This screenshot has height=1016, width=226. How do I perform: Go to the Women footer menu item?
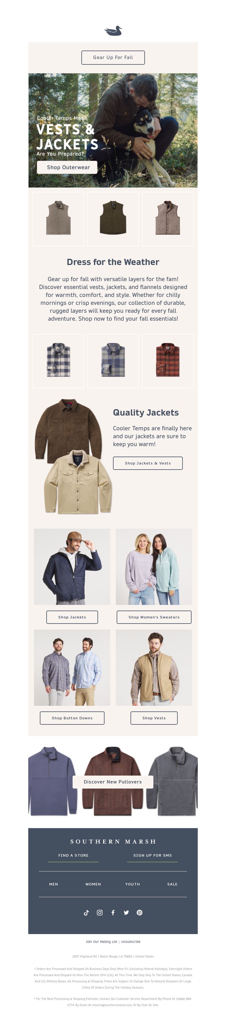click(93, 884)
